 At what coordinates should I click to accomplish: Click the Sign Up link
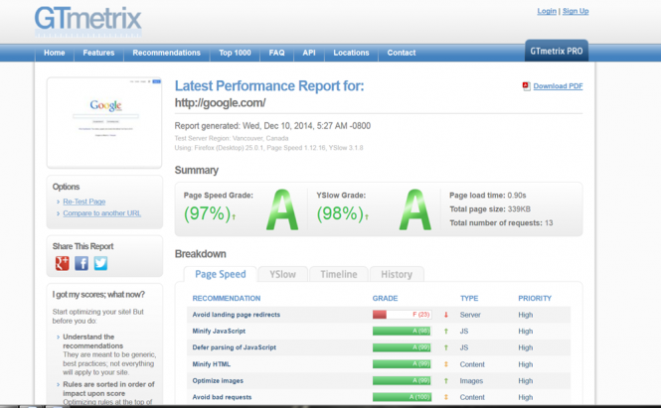[x=576, y=11]
